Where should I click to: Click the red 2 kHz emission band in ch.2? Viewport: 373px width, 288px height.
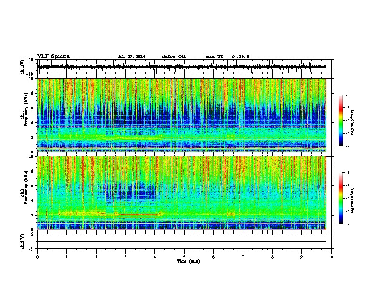[x=138, y=214]
